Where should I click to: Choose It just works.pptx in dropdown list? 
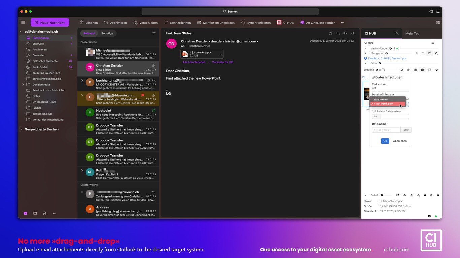pyautogui.click(x=387, y=104)
